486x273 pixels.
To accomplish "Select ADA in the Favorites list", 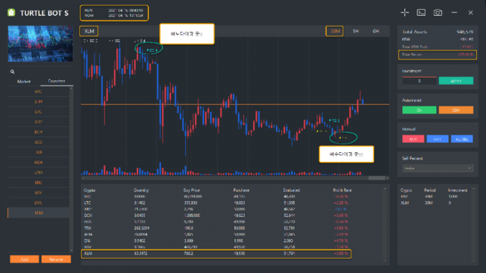I will [x=39, y=162].
